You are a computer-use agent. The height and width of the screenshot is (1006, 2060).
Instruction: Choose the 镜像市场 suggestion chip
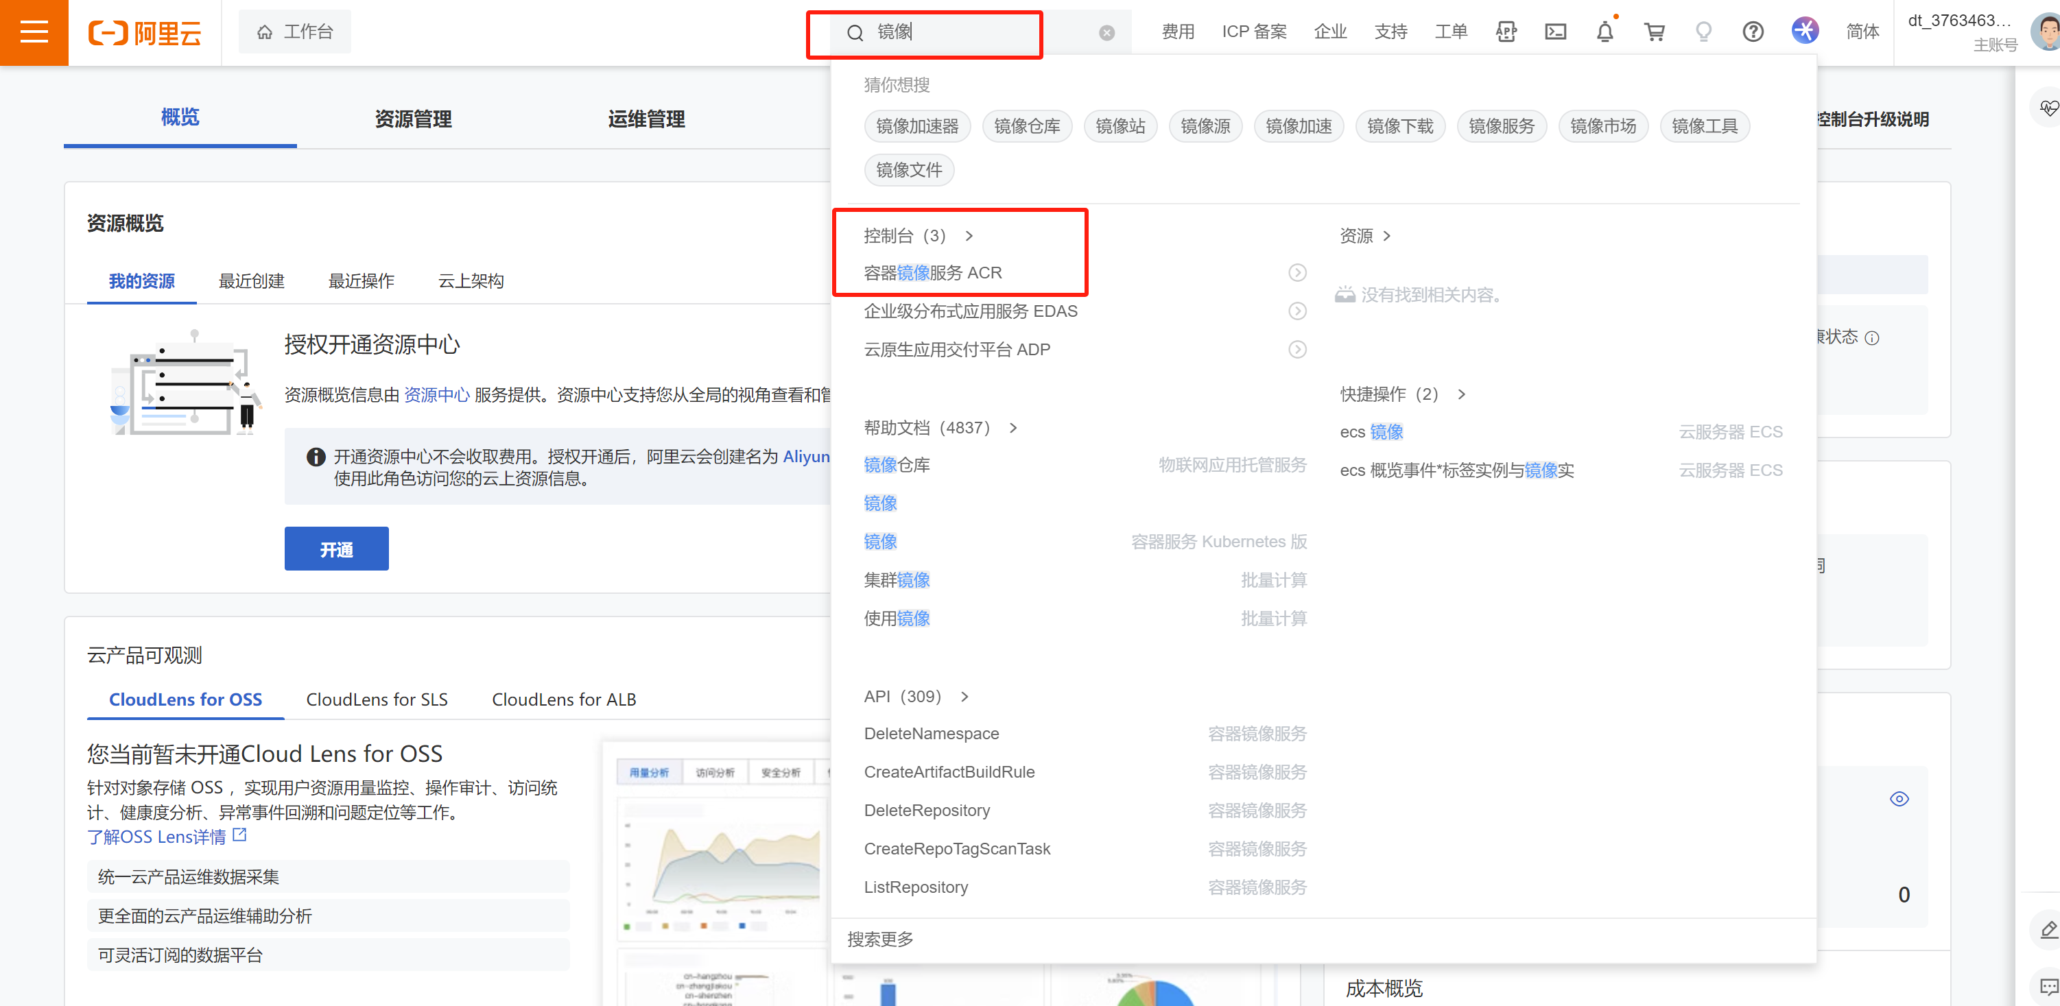point(1602,126)
